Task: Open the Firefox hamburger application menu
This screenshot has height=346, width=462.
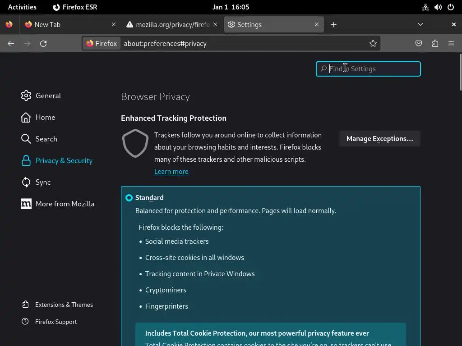Action: coord(451,43)
